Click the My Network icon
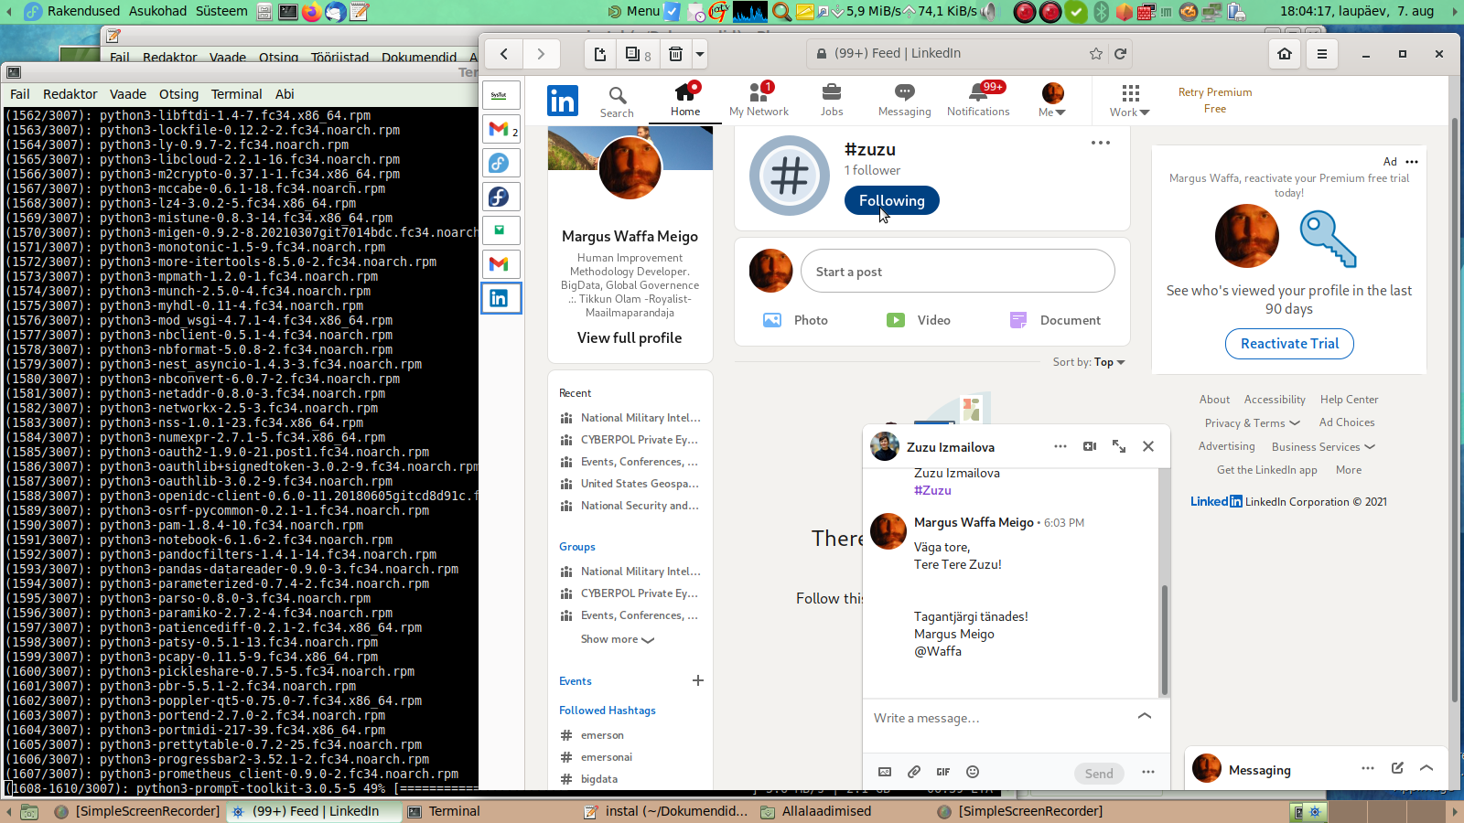The image size is (1464, 823). tap(759, 92)
